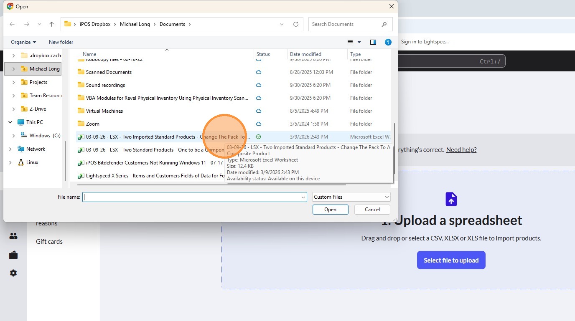575x321 pixels.
Task: Click cloud status icon for Scanned Documents
Action: (x=259, y=72)
